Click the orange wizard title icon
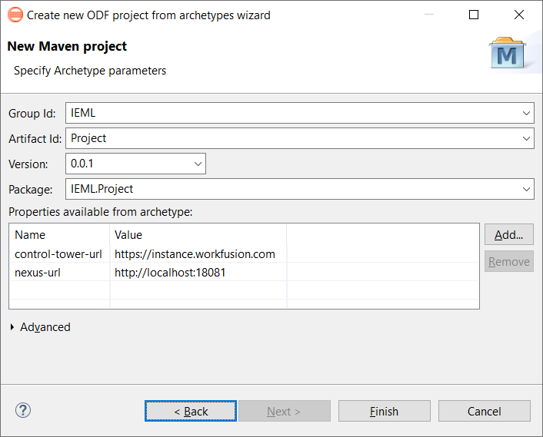The width and height of the screenshot is (543, 437). (x=15, y=15)
